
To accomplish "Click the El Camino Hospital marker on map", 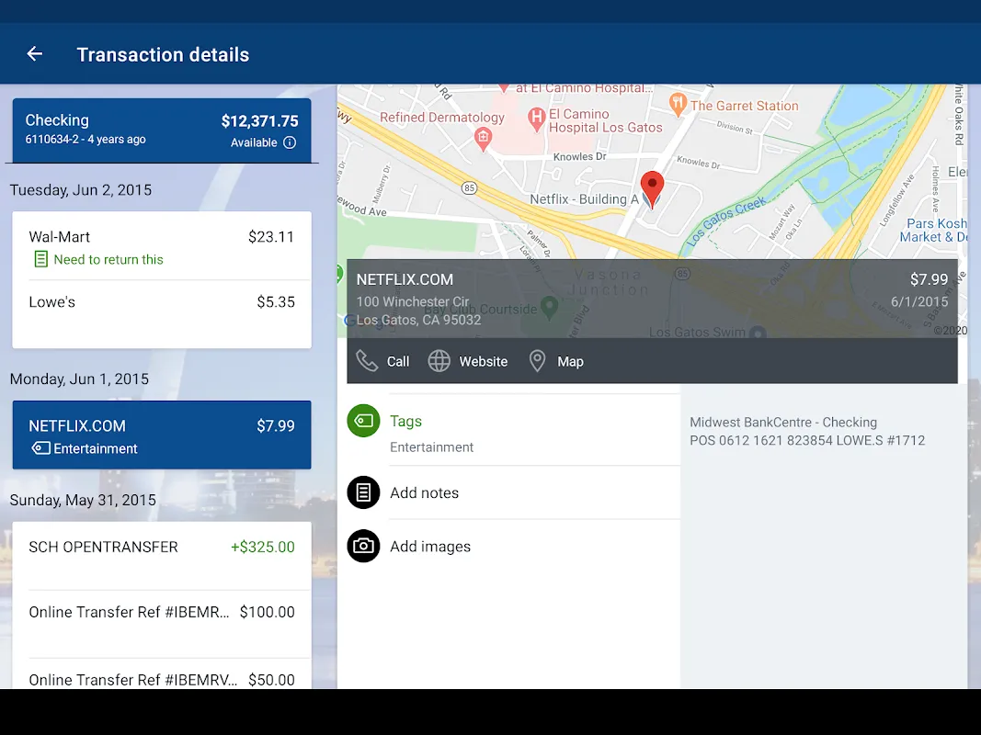I will tap(536, 119).
